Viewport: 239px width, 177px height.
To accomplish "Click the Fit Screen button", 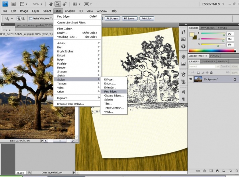I will coord(112,18).
